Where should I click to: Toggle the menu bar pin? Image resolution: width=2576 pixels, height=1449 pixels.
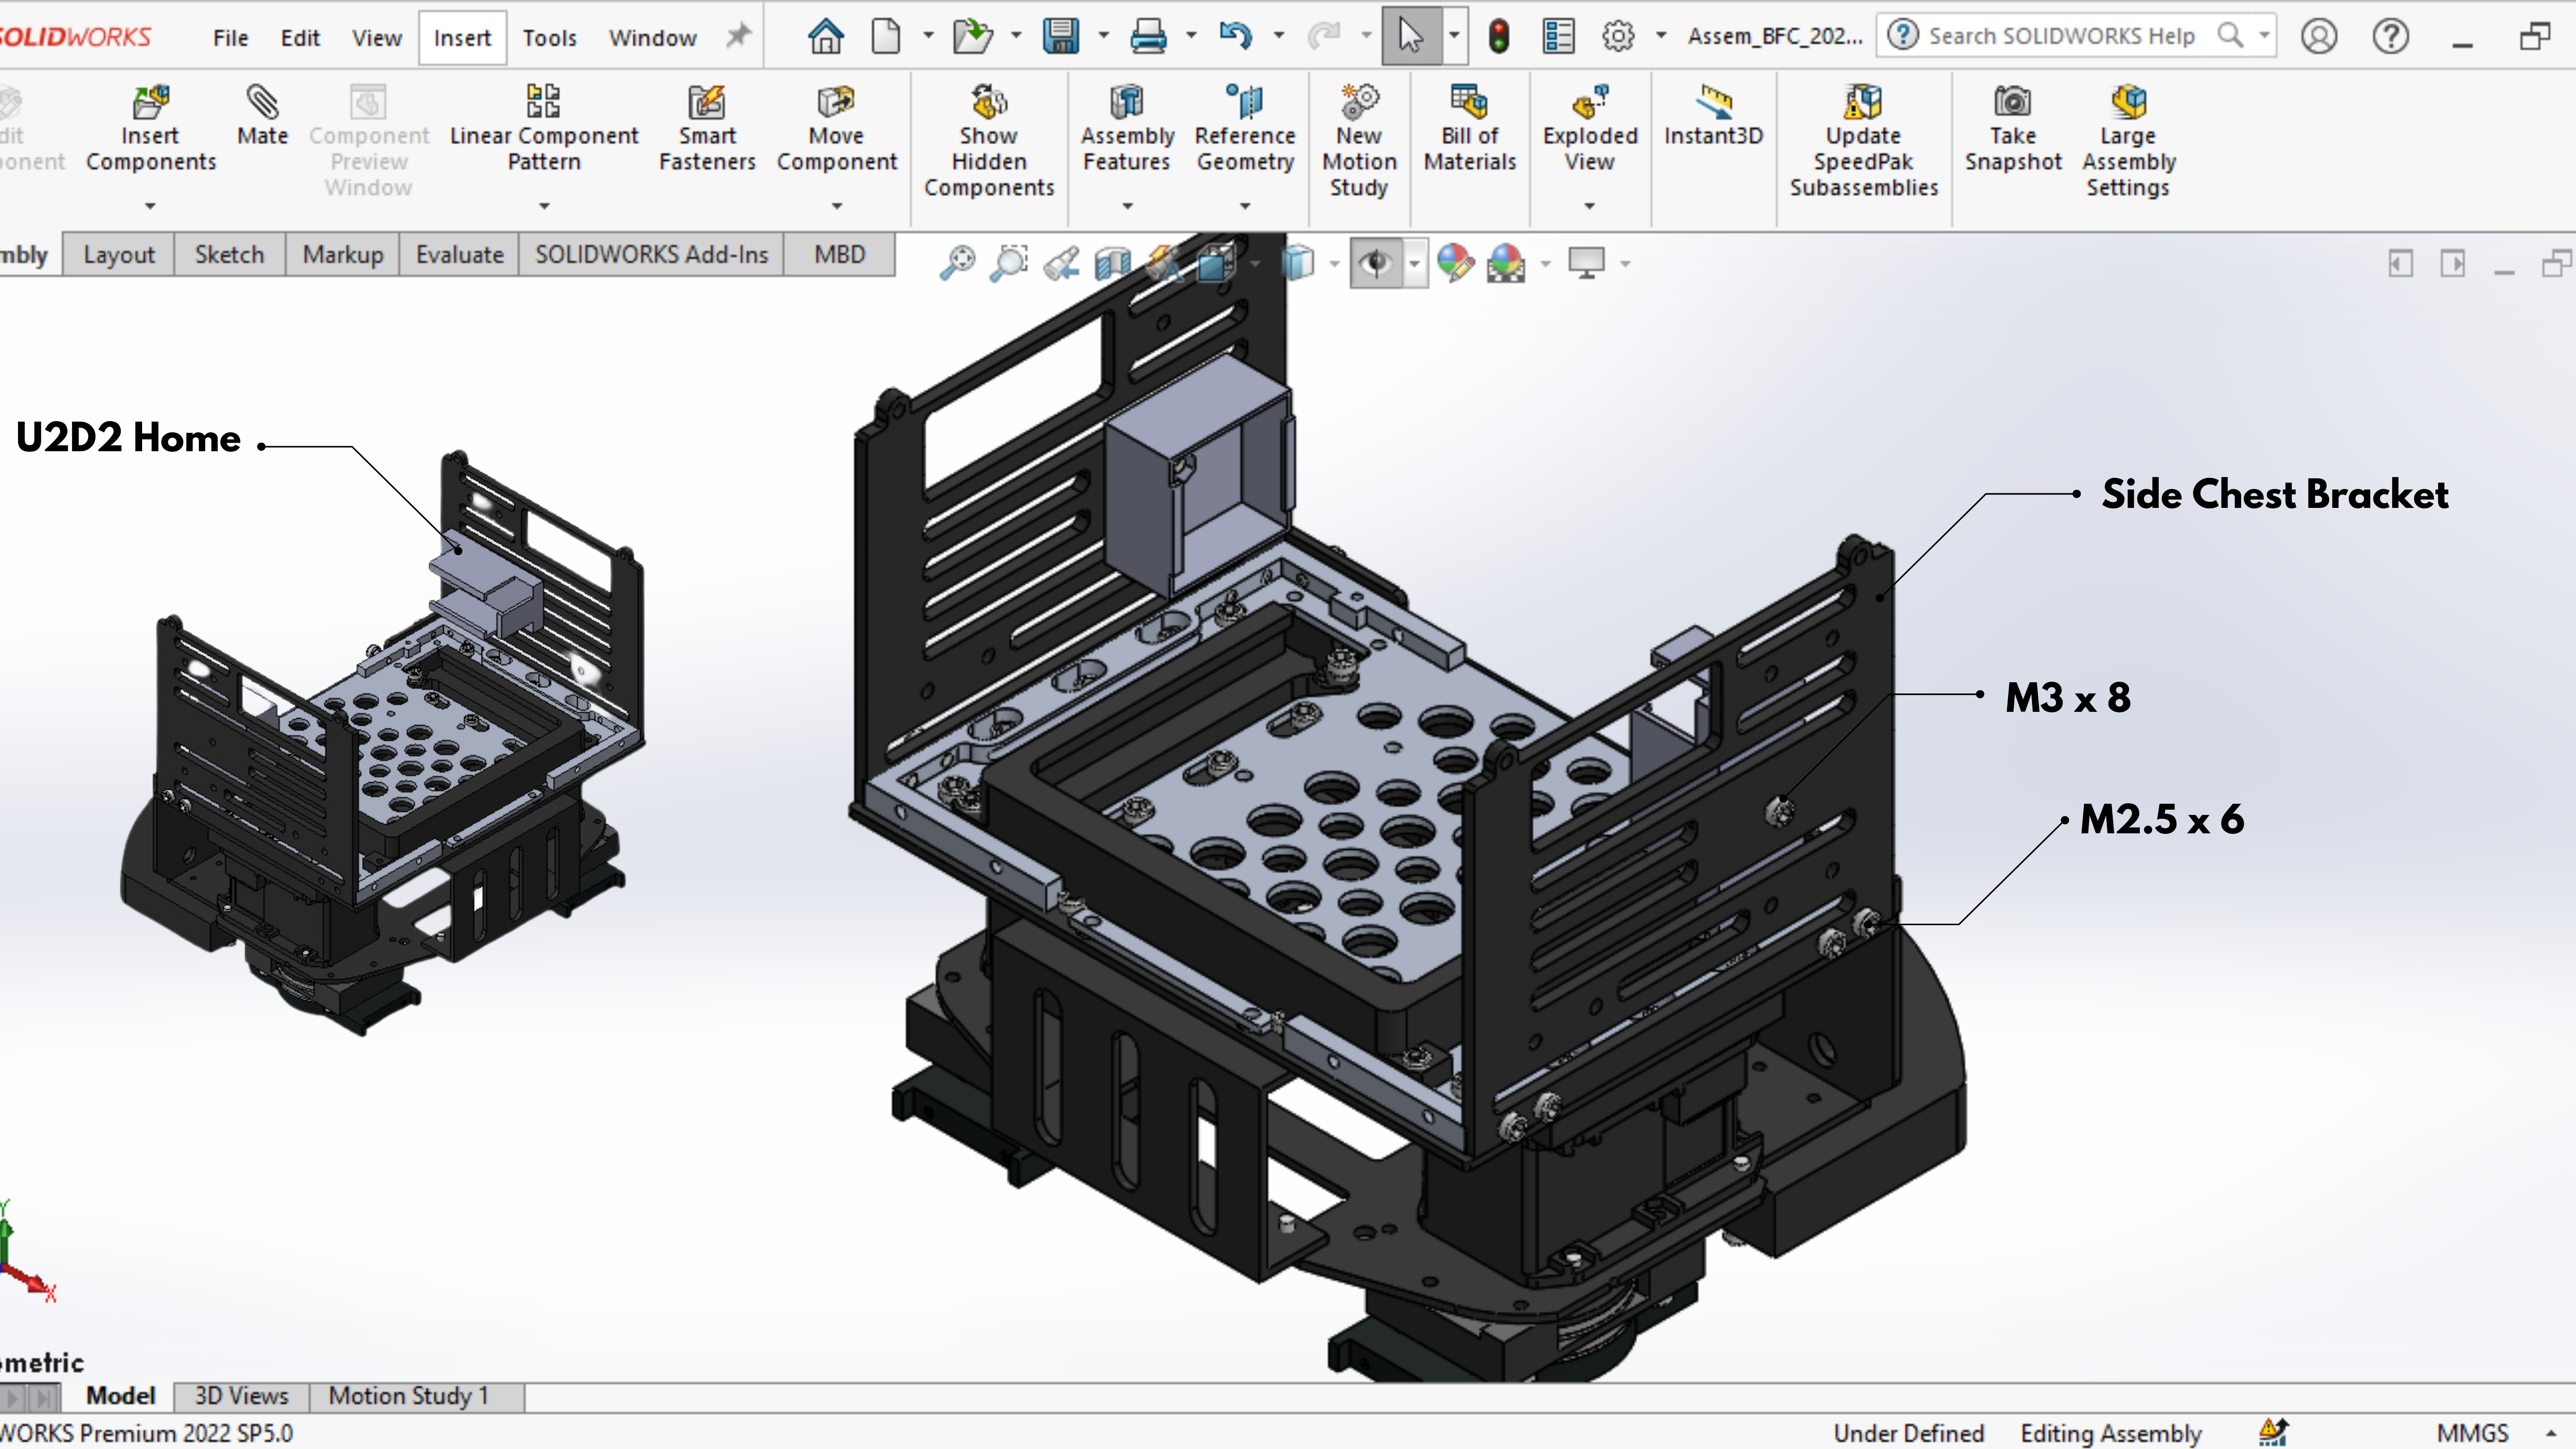(738, 37)
